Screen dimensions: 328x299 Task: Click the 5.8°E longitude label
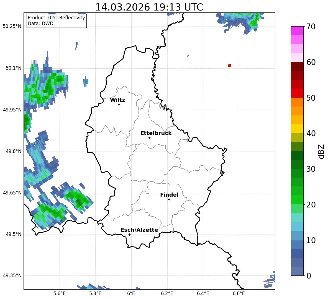click(95, 293)
